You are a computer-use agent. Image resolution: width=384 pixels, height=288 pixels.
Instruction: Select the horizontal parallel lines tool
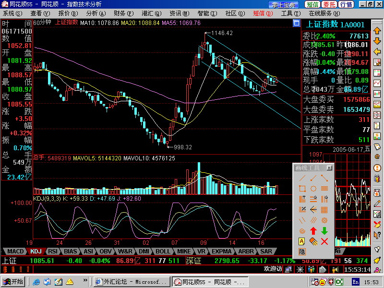(x=324, y=189)
